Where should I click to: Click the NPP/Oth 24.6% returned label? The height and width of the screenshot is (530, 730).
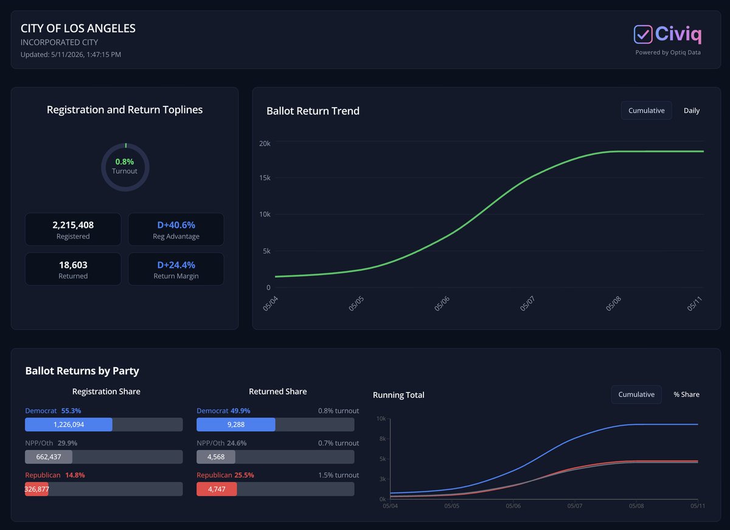[221, 443]
